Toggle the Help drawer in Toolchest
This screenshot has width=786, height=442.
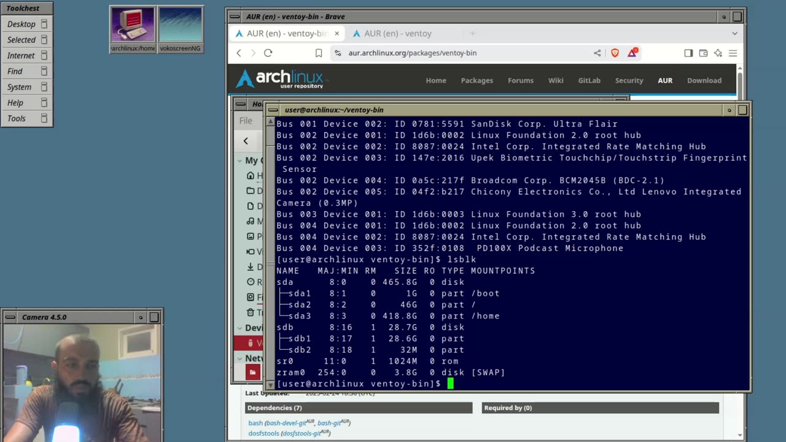(x=44, y=103)
